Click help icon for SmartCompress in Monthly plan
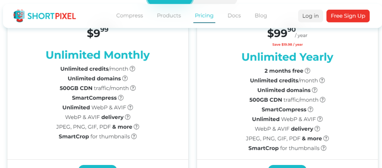Viewport: 382px width, 168px height. [121, 98]
